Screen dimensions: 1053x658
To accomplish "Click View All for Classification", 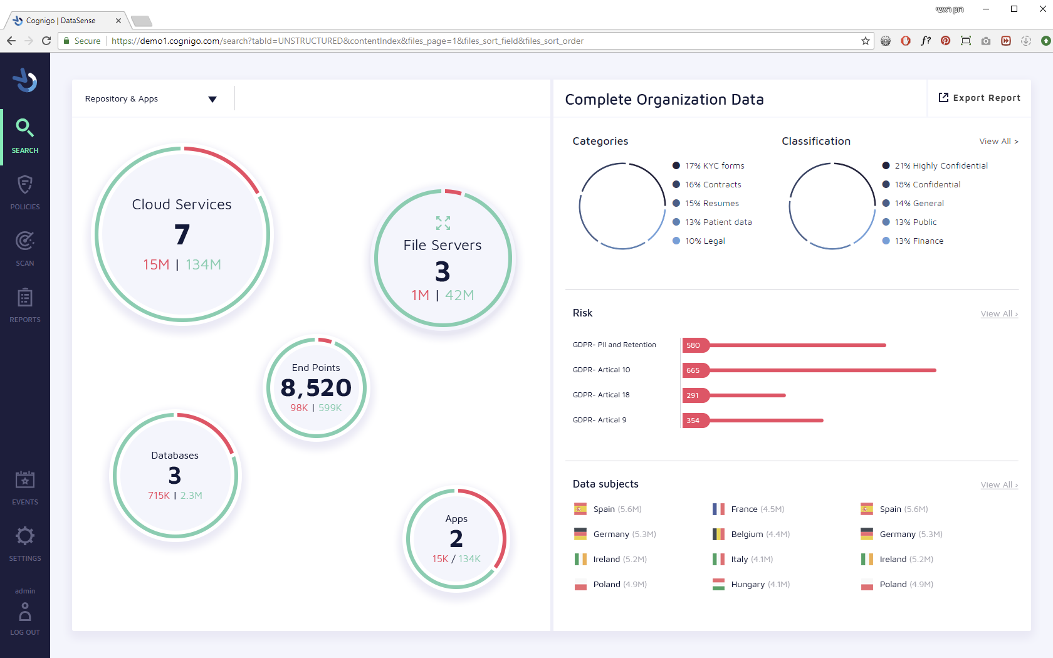I will (999, 142).
